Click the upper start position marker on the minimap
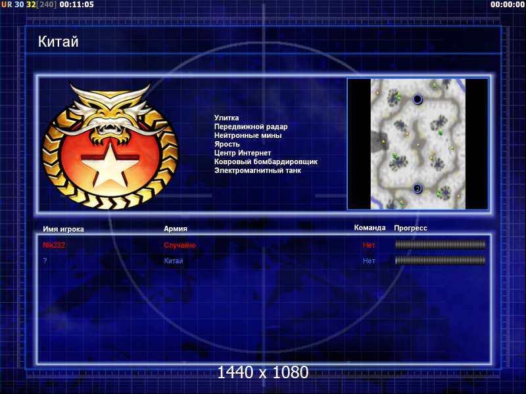The width and height of the screenshot is (526, 394). point(418,99)
